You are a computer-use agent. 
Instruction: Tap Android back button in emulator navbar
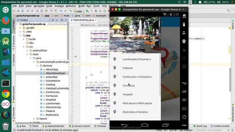point(124,125)
